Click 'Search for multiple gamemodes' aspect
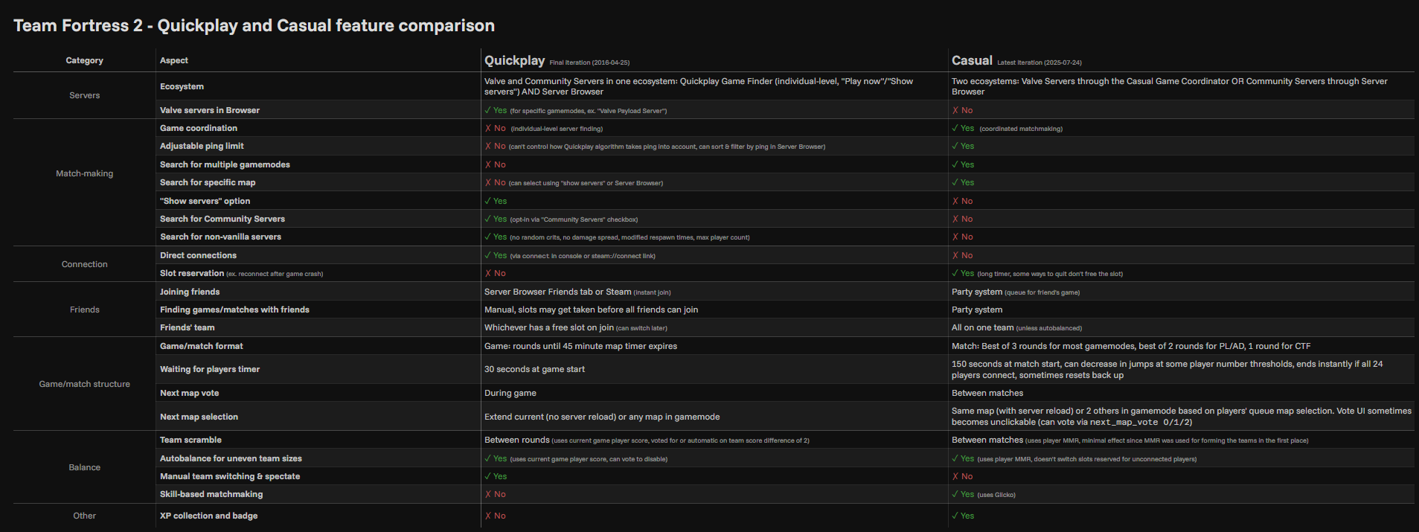 click(x=225, y=164)
